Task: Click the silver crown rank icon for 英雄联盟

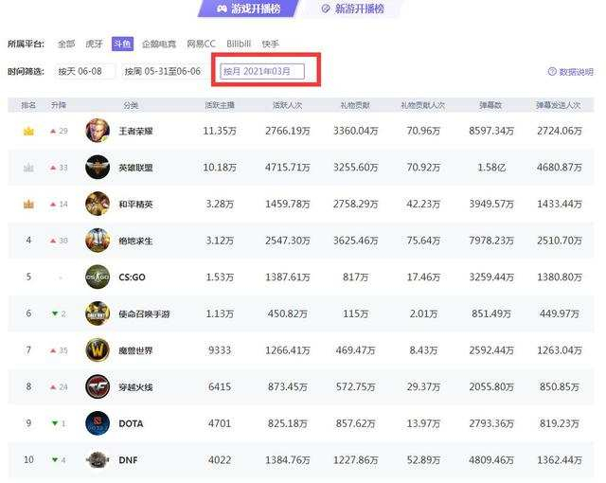Action: tap(28, 168)
